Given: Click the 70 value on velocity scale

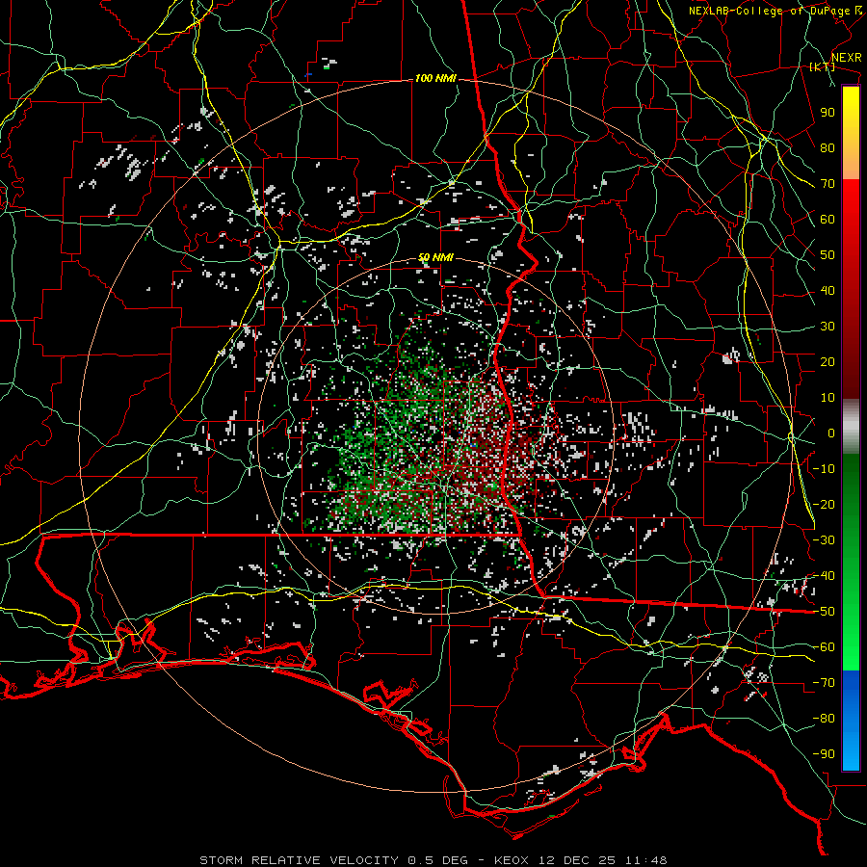Looking at the screenshot, I should pyautogui.click(x=828, y=184).
